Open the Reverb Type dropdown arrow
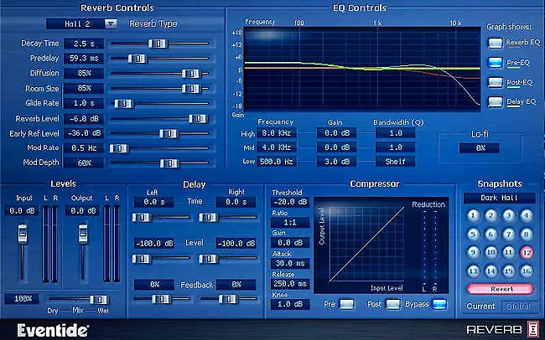This screenshot has height=340, width=545. pyautogui.click(x=111, y=23)
